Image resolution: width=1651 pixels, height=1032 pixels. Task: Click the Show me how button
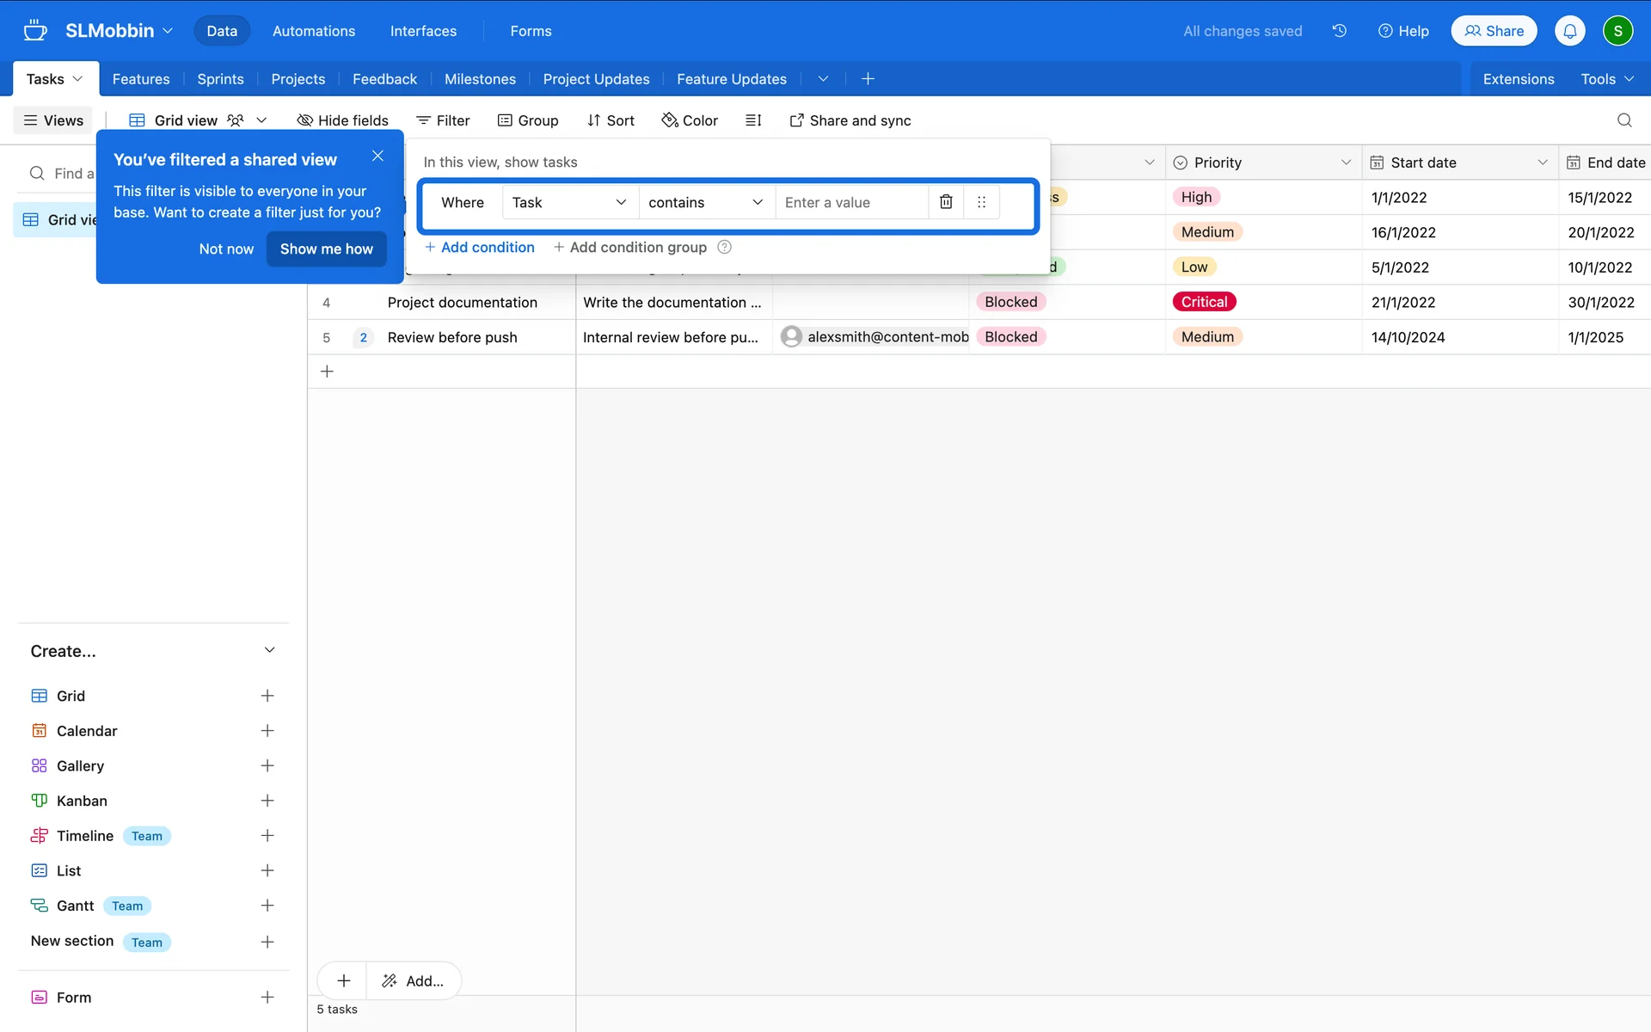(x=326, y=249)
